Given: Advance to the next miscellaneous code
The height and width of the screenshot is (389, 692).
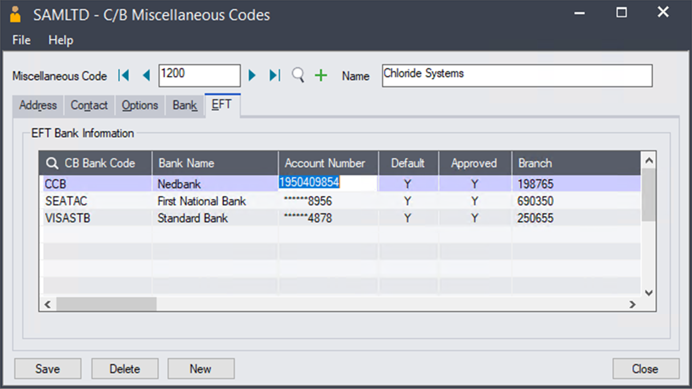Looking at the screenshot, I should tap(252, 75).
